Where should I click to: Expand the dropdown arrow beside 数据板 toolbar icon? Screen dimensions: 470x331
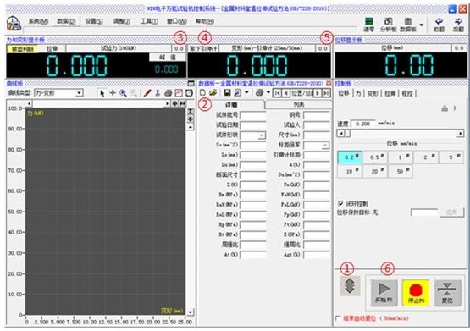(x=422, y=25)
